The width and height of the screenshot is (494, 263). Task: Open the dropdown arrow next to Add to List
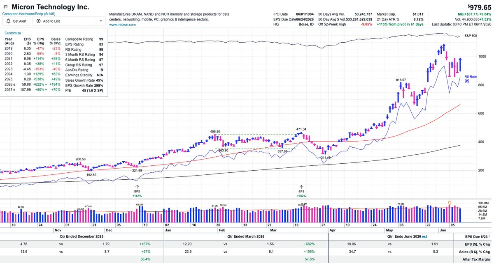point(101,21)
